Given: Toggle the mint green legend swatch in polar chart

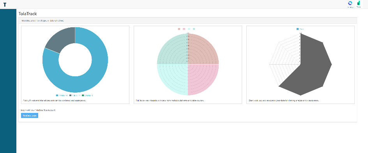Looking at the screenshot, I should (x=194, y=29).
